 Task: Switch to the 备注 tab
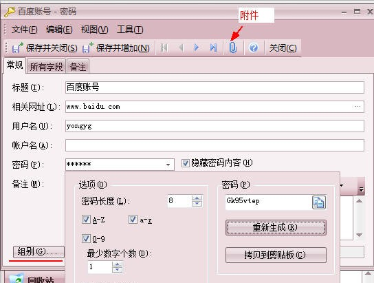tap(78, 66)
